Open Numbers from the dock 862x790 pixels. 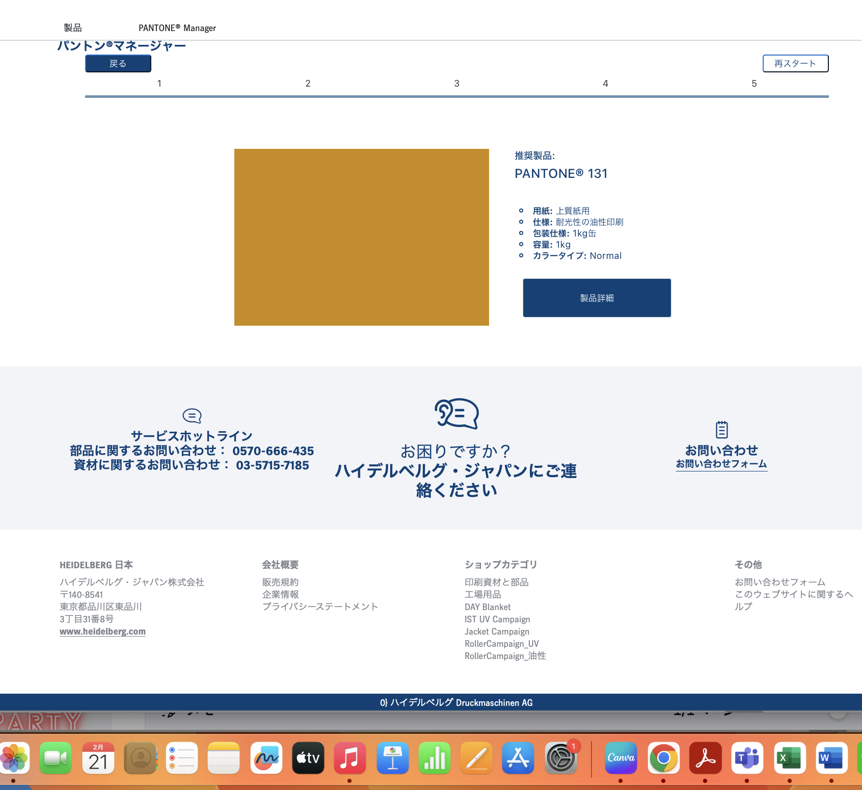click(x=435, y=758)
